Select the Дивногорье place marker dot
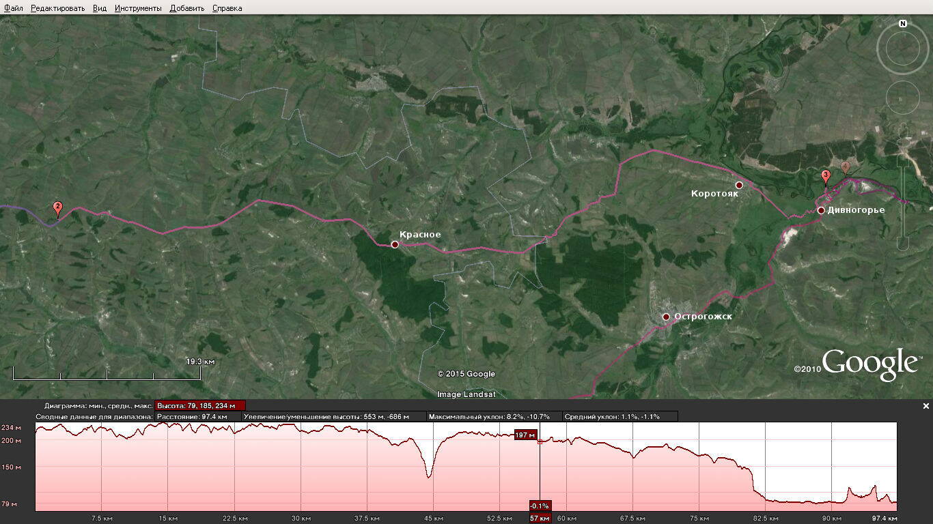Screen dimensions: 933x524 pyautogui.click(x=821, y=211)
